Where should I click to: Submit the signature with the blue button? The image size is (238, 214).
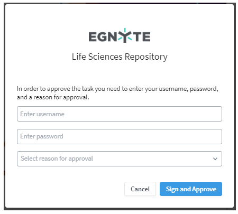pos(191,189)
